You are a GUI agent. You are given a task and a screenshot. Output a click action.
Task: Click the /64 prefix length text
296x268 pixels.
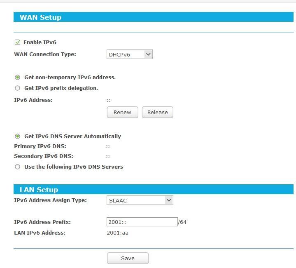[182, 222]
